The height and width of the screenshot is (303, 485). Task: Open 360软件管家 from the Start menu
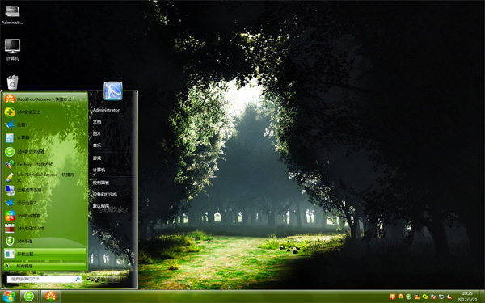point(45,216)
